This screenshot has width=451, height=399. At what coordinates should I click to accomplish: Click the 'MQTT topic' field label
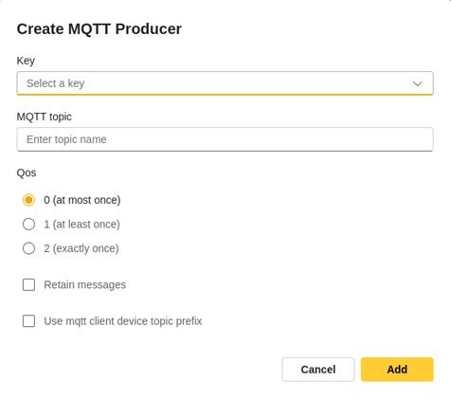pos(45,117)
